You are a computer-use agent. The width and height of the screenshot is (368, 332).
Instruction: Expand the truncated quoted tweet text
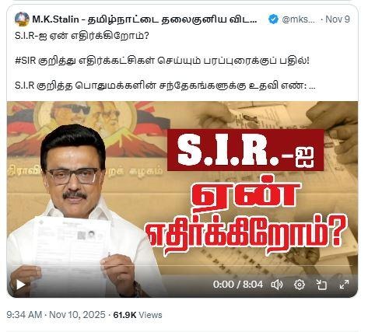(x=313, y=86)
